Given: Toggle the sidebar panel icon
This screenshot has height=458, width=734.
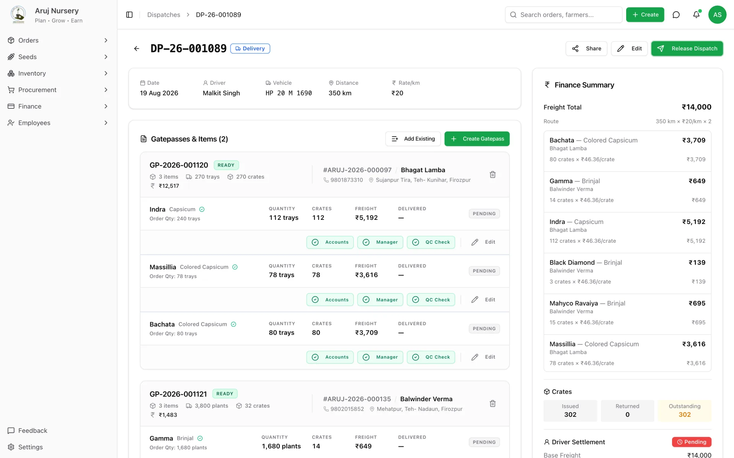Looking at the screenshot, I should [129, 15].
